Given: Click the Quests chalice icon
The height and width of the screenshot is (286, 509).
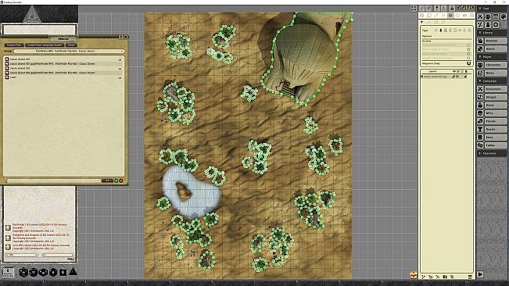Looking at the screenshot, I should coord(480,129).
